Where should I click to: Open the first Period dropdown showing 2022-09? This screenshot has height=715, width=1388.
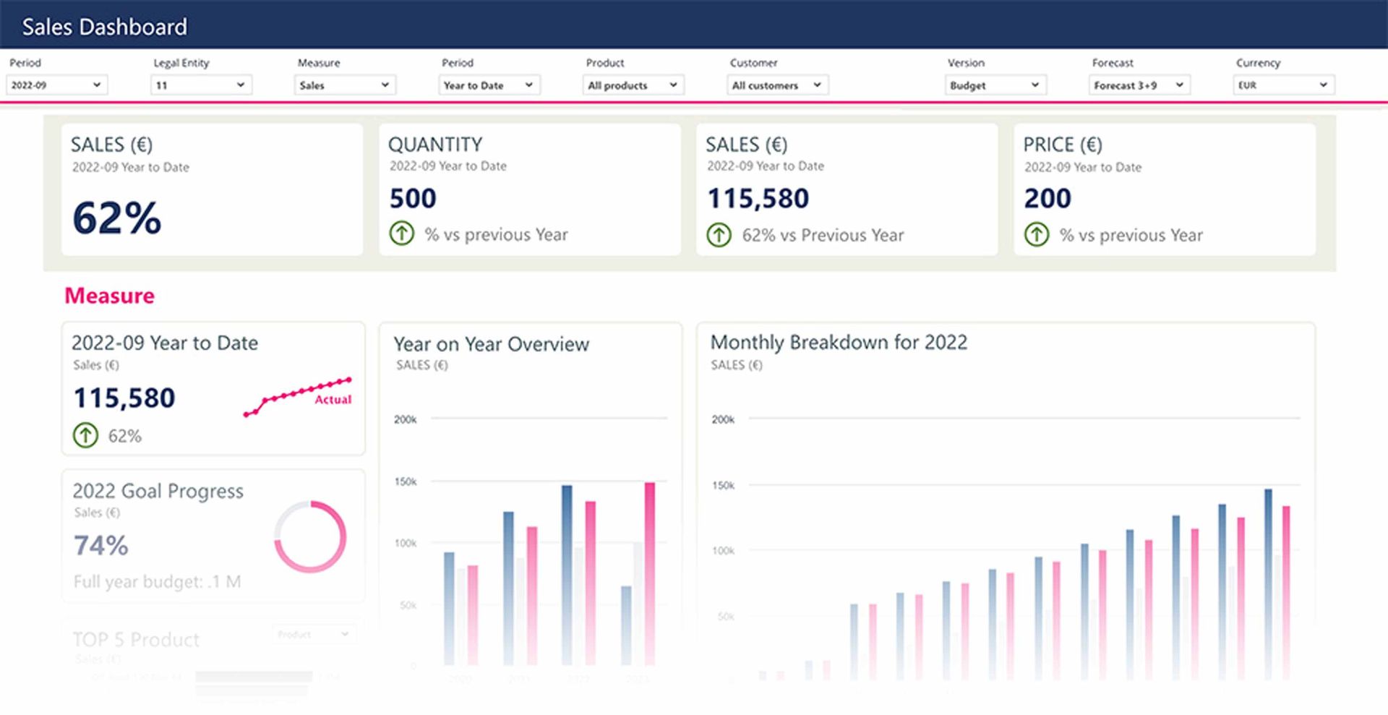click(x=56, y=85)
